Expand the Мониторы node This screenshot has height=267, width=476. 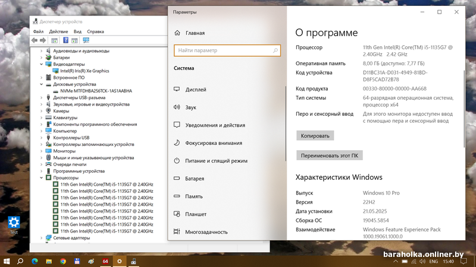tap(41, 151)
